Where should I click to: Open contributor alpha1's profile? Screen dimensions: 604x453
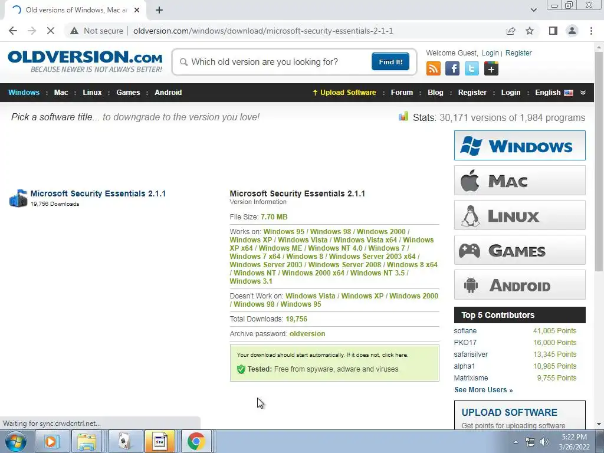[464, 366]
